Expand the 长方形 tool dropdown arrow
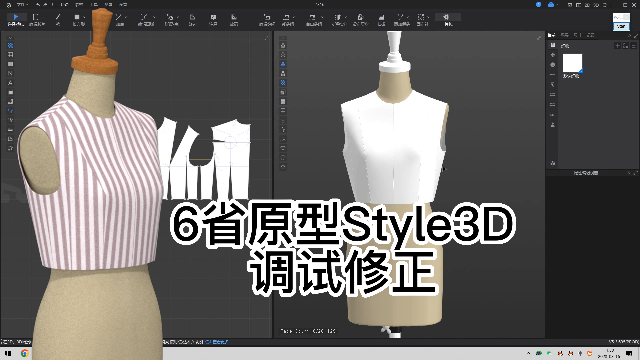Screen dimensions: 640x360 pyautogui.click(x=84, y=17)
